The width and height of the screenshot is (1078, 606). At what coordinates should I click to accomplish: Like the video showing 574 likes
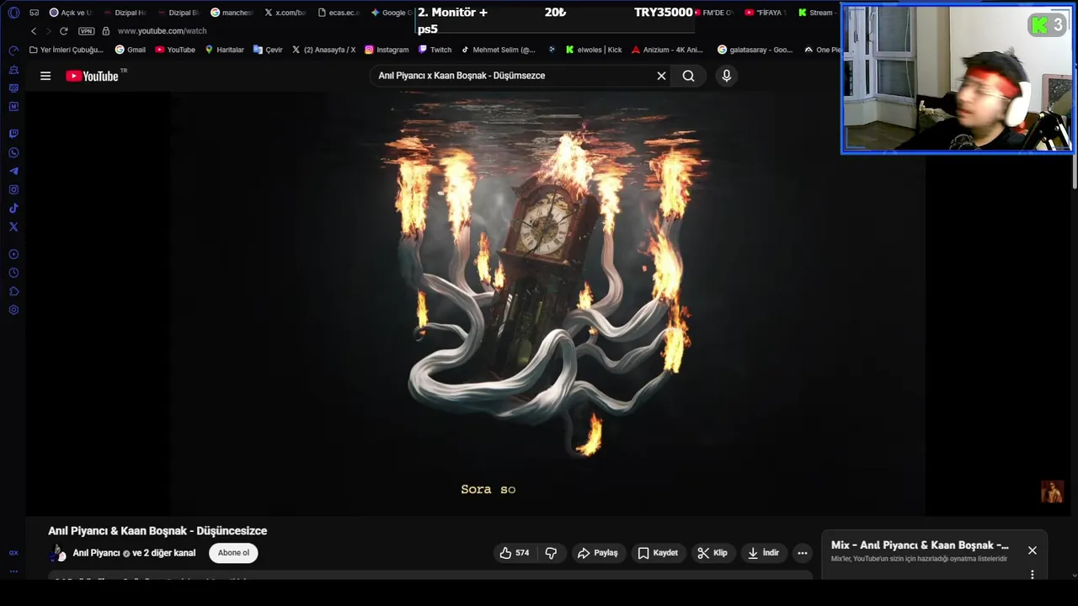pos(514,553)
